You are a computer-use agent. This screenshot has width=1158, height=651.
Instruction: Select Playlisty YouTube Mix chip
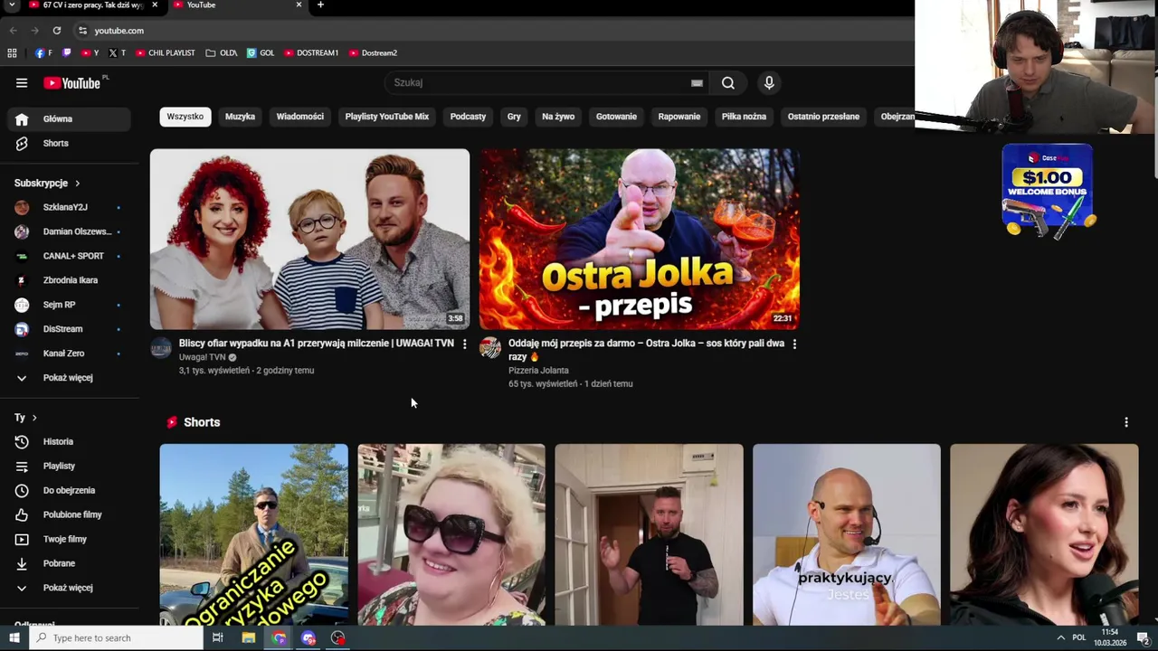(387, 117)
